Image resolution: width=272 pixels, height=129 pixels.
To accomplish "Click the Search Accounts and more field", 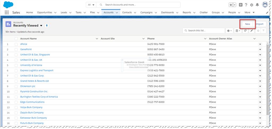I will 138,5.
